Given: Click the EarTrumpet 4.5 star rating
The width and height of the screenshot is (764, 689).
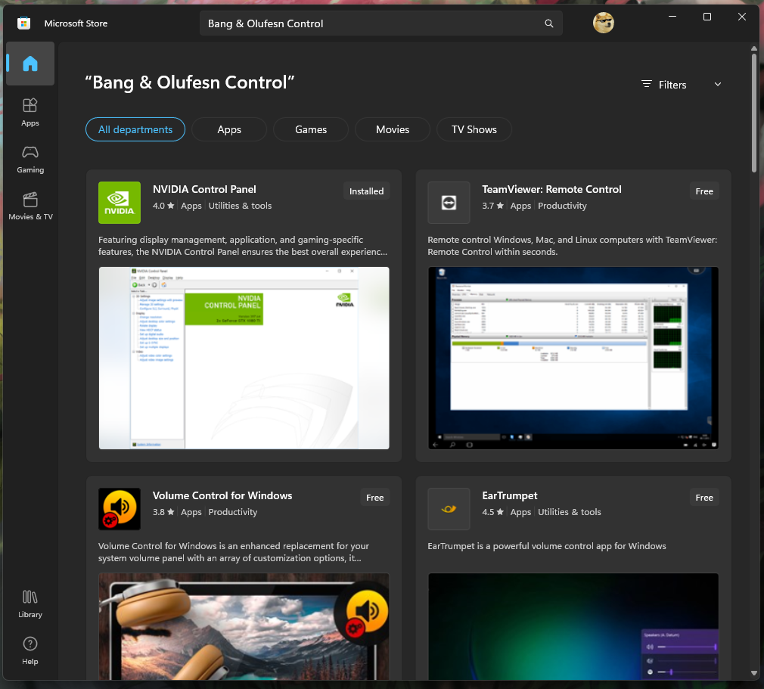Looking at the screenshot, I should click(492, 512).
